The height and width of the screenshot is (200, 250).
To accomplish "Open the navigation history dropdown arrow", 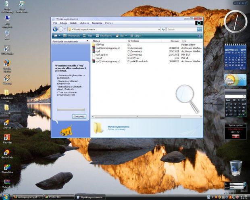I will (65, 29).
